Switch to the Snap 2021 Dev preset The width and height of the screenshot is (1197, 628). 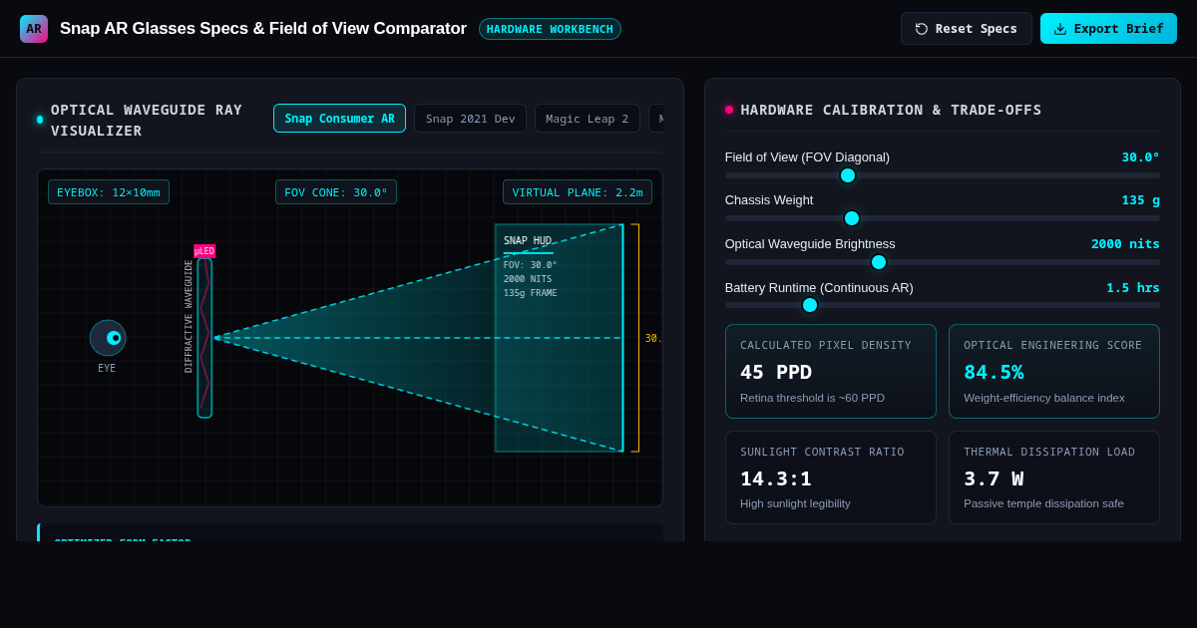point(471,119)
